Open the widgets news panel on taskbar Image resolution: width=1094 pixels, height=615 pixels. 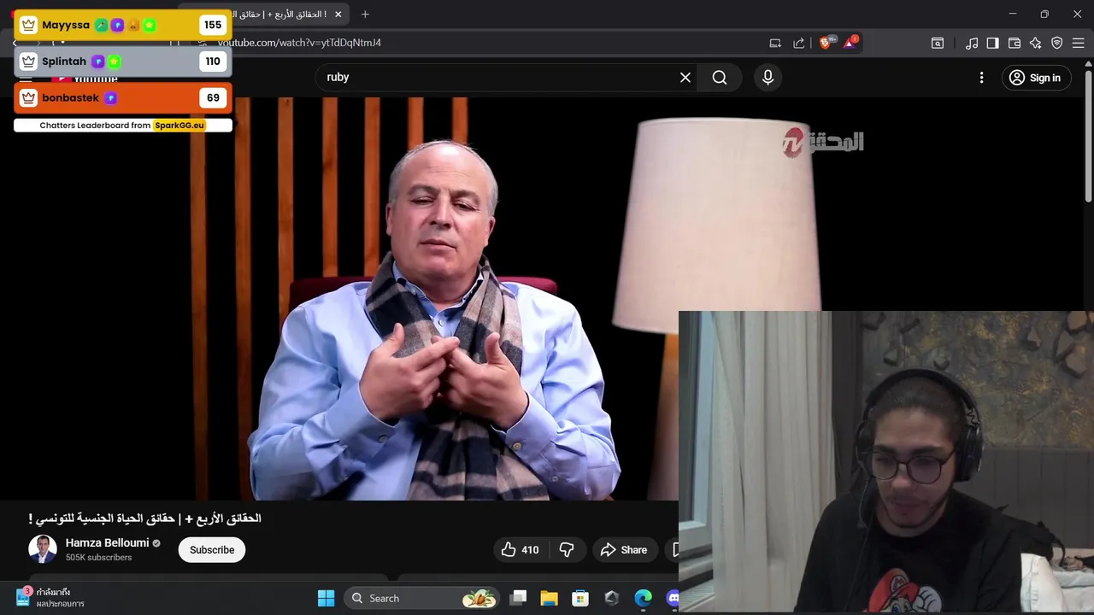point(50,598)
